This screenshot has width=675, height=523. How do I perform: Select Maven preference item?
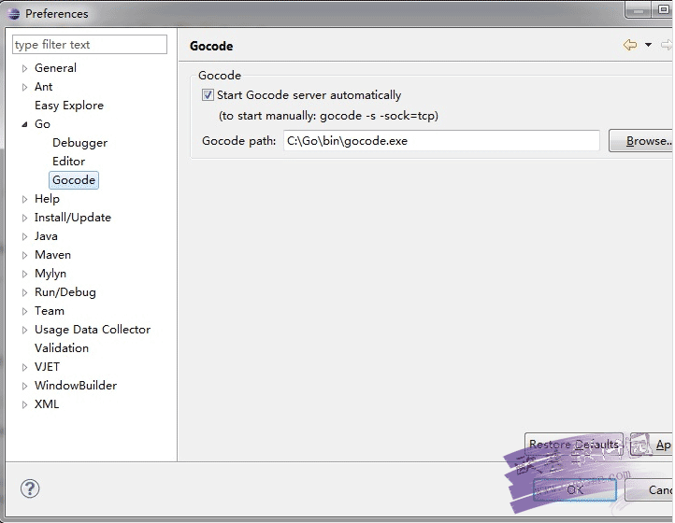pyautogui.click(x=52, y=255)
